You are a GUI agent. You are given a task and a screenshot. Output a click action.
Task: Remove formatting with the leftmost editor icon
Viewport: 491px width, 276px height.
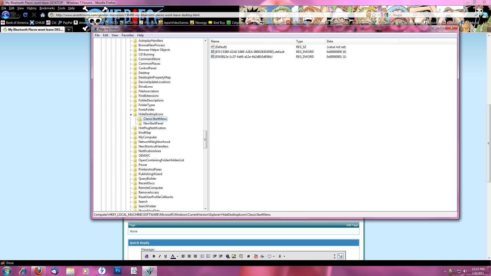point(146,256)
